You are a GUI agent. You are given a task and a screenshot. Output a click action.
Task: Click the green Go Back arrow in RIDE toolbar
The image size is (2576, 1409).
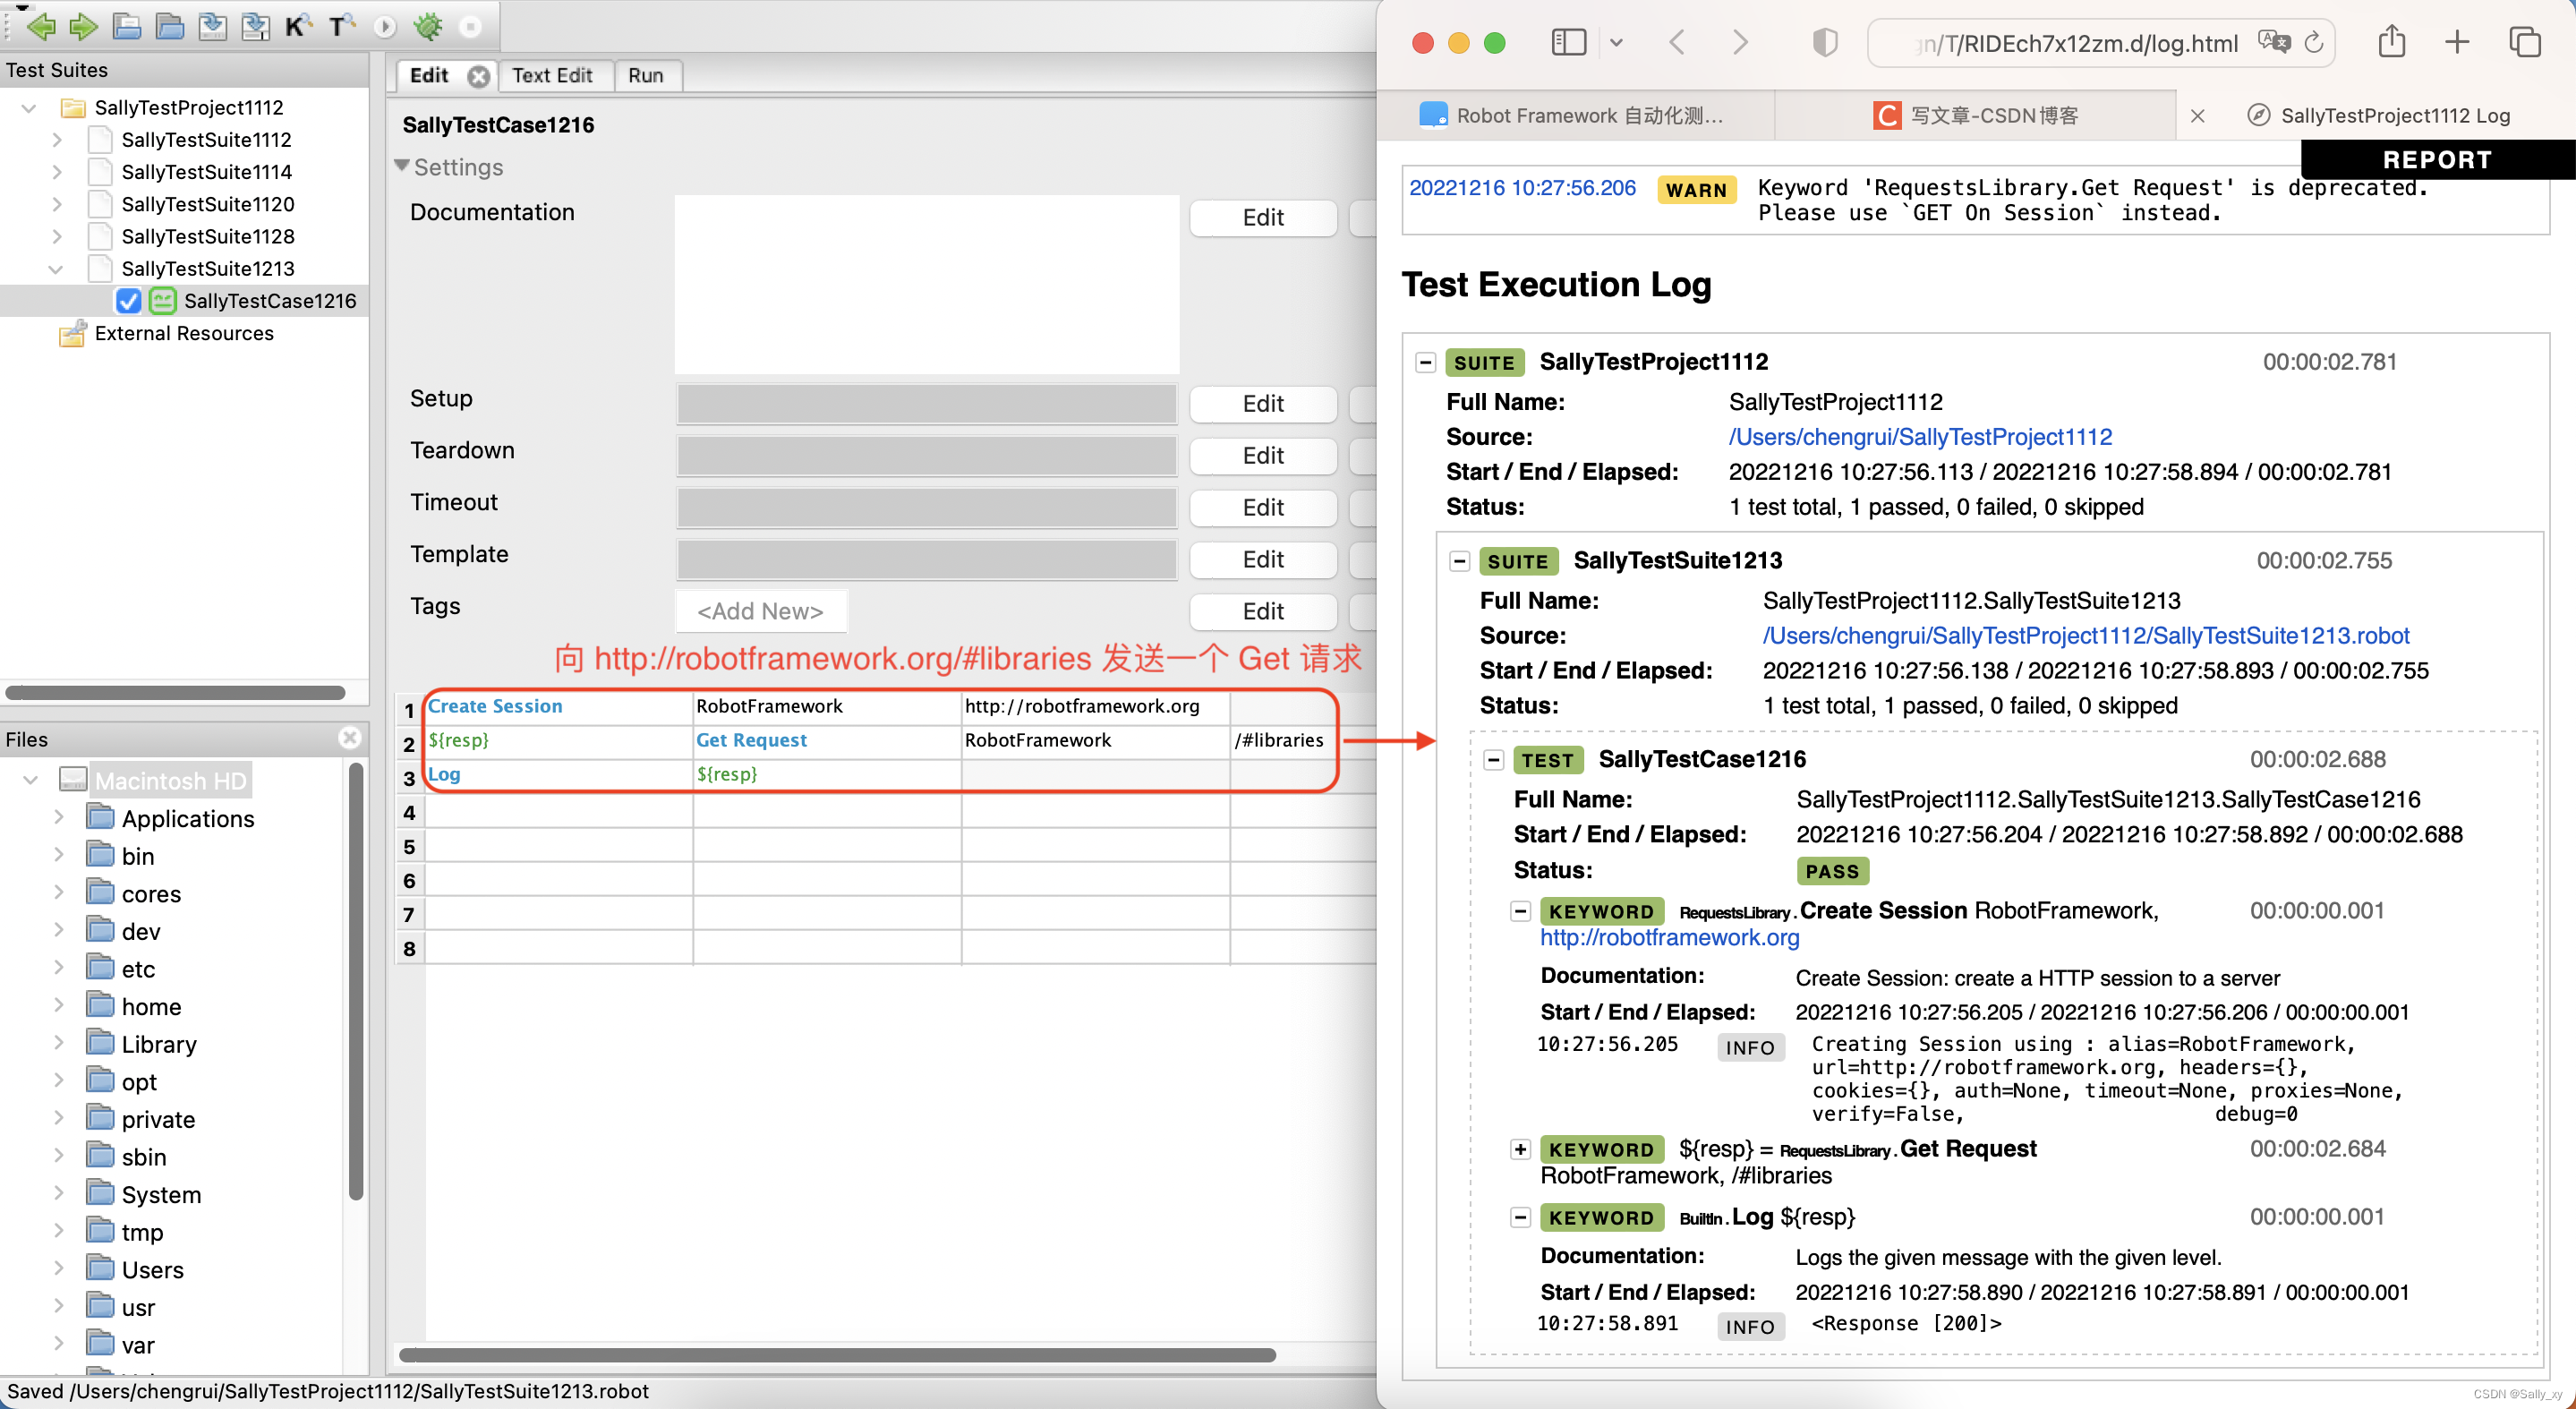pyautogui.click(x=40, y=26)
